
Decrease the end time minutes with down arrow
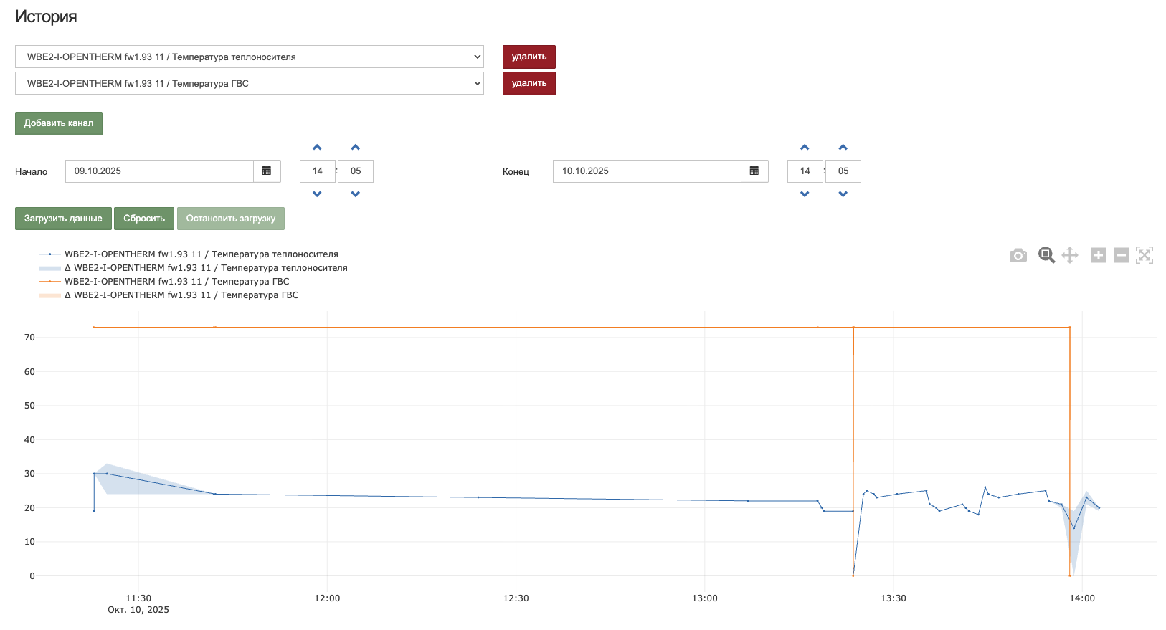[843, 194]
